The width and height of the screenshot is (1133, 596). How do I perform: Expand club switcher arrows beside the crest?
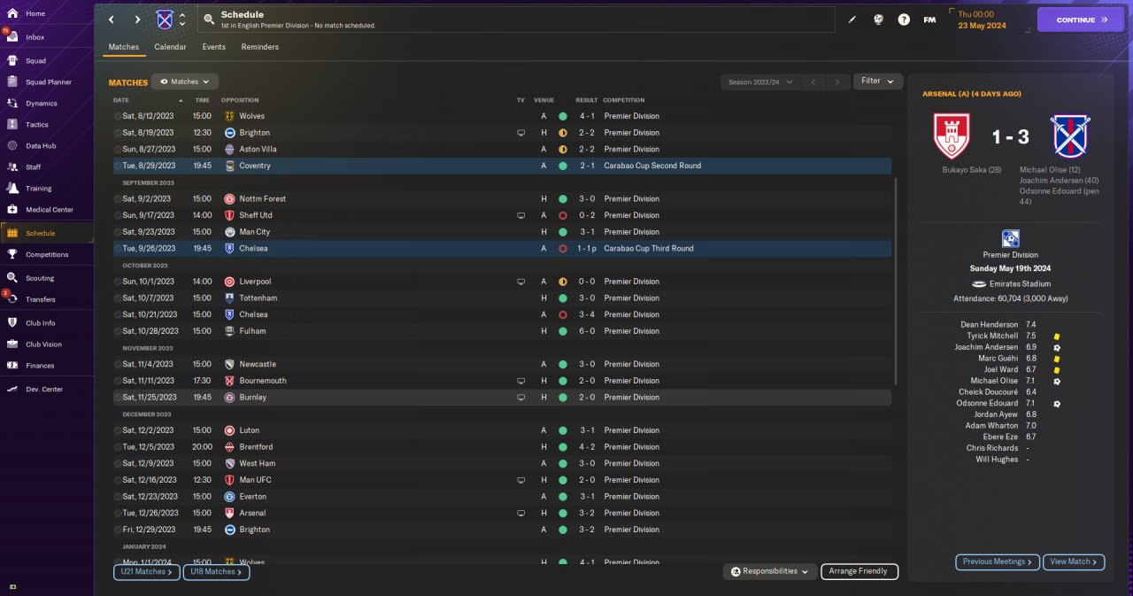[182, 19]
